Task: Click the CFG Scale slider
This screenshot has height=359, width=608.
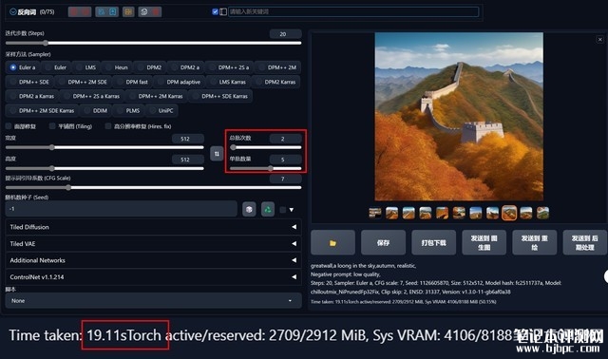Action: point(154,188)
